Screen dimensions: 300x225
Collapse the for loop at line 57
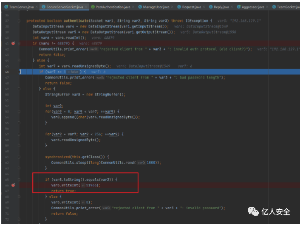(19, 134)
